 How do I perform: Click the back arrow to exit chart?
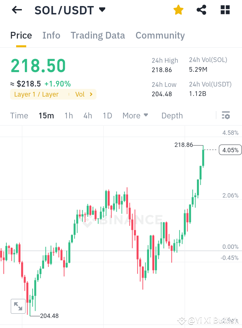tap(16, 10)
